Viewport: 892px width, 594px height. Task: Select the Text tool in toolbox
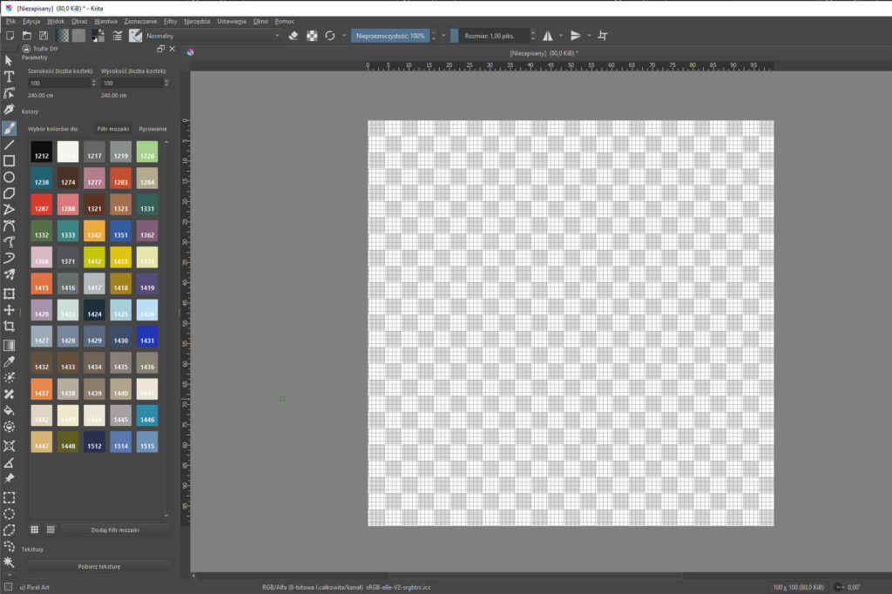[9, 77]
